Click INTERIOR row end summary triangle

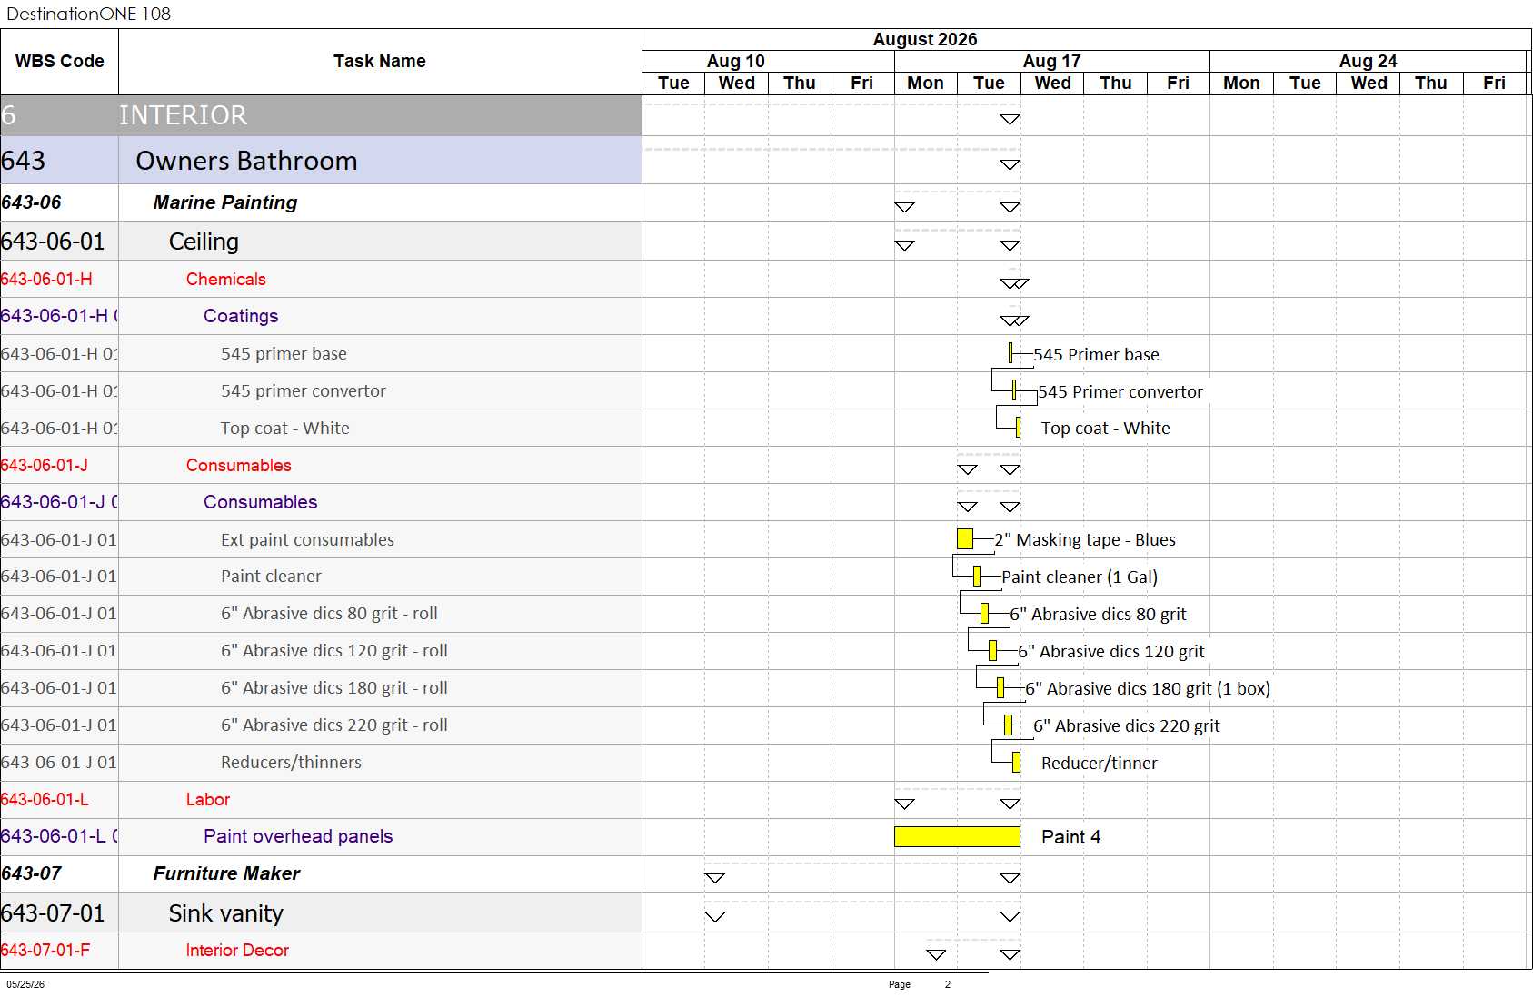(x=1010, y=120)
